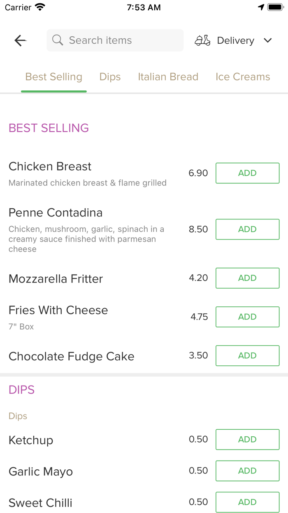Viewport: 288px width, 513px height.
Task: Tap the back arrow icon
Action: (20, 40)
